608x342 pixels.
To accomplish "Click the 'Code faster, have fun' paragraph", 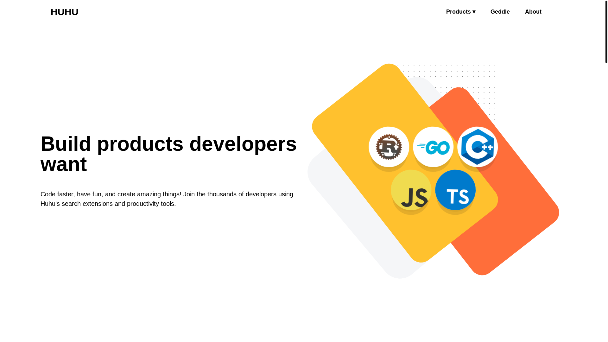I will pos(167,199).
